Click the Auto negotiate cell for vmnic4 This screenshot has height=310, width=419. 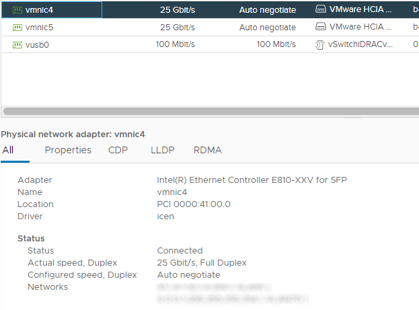268,10
